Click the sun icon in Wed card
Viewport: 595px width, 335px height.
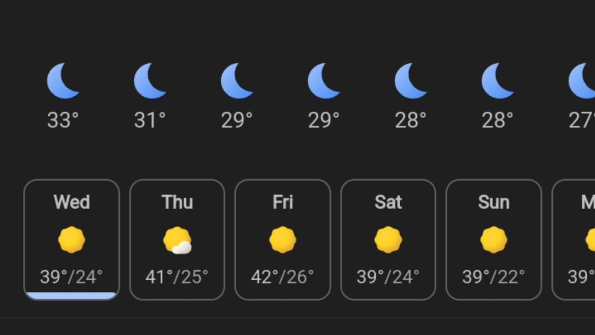tap(72, 240)
